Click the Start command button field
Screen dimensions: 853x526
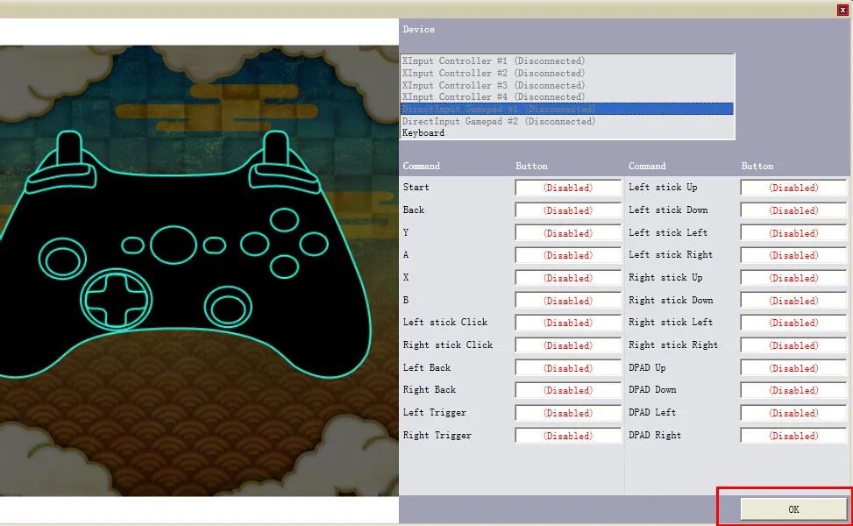(567, 188)
